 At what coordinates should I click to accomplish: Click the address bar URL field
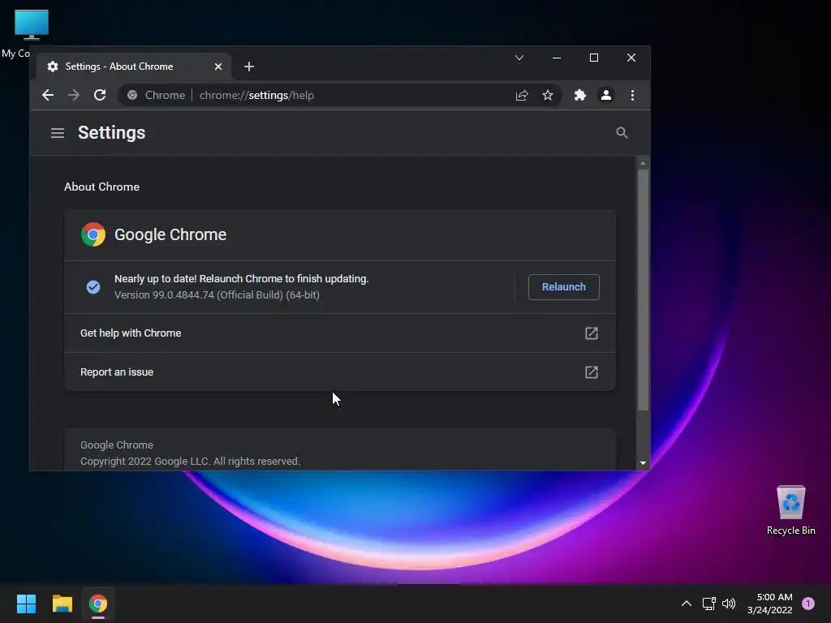point(339,96)
